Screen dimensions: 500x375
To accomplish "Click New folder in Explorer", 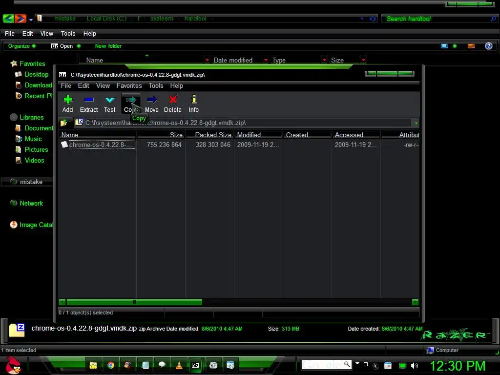I will click(108, 46).
